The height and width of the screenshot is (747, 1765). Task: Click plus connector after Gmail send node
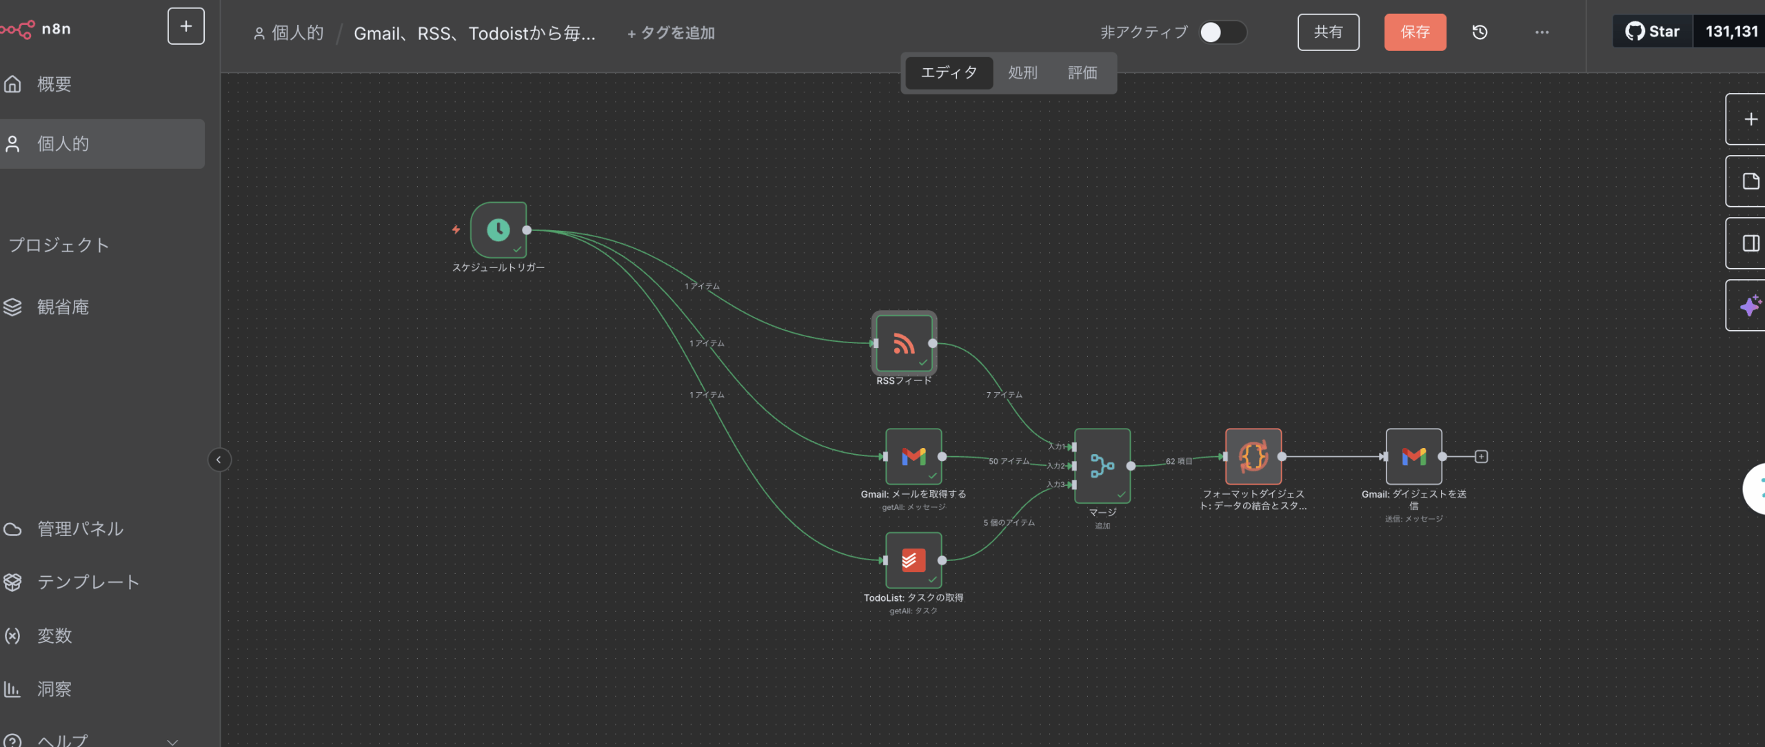tap(1481, 456)
